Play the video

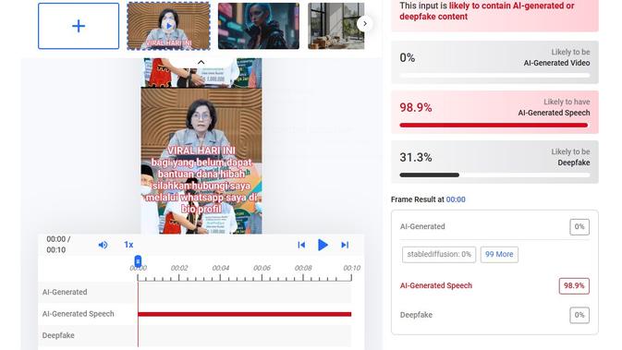click(x=323, y=245)
